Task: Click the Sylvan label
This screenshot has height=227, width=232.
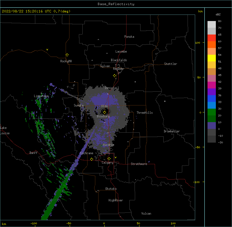Action: [105, 66]
